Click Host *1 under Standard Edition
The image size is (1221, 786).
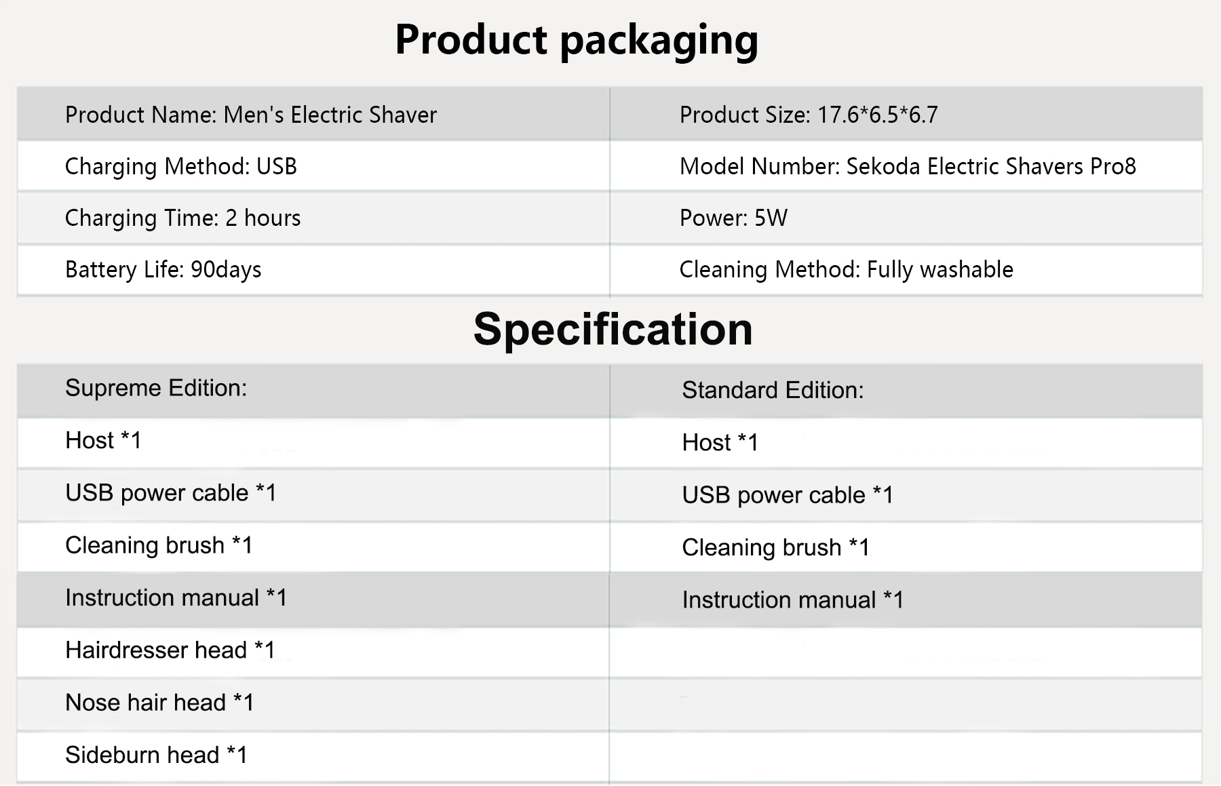tap(720, 443)
